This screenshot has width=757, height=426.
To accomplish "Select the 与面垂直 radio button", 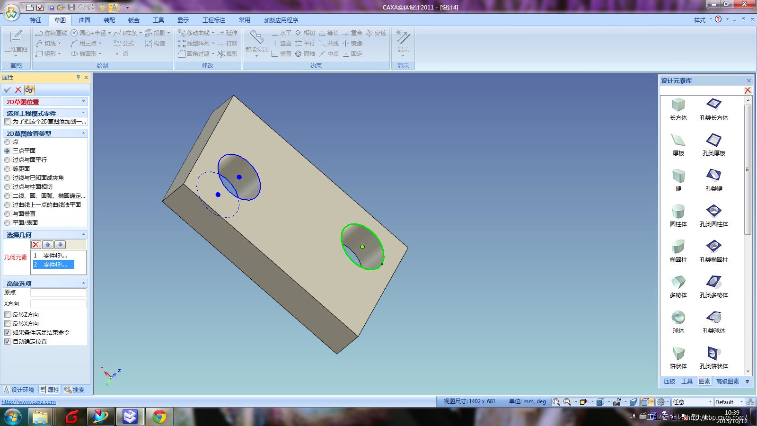I will (7, 214).
